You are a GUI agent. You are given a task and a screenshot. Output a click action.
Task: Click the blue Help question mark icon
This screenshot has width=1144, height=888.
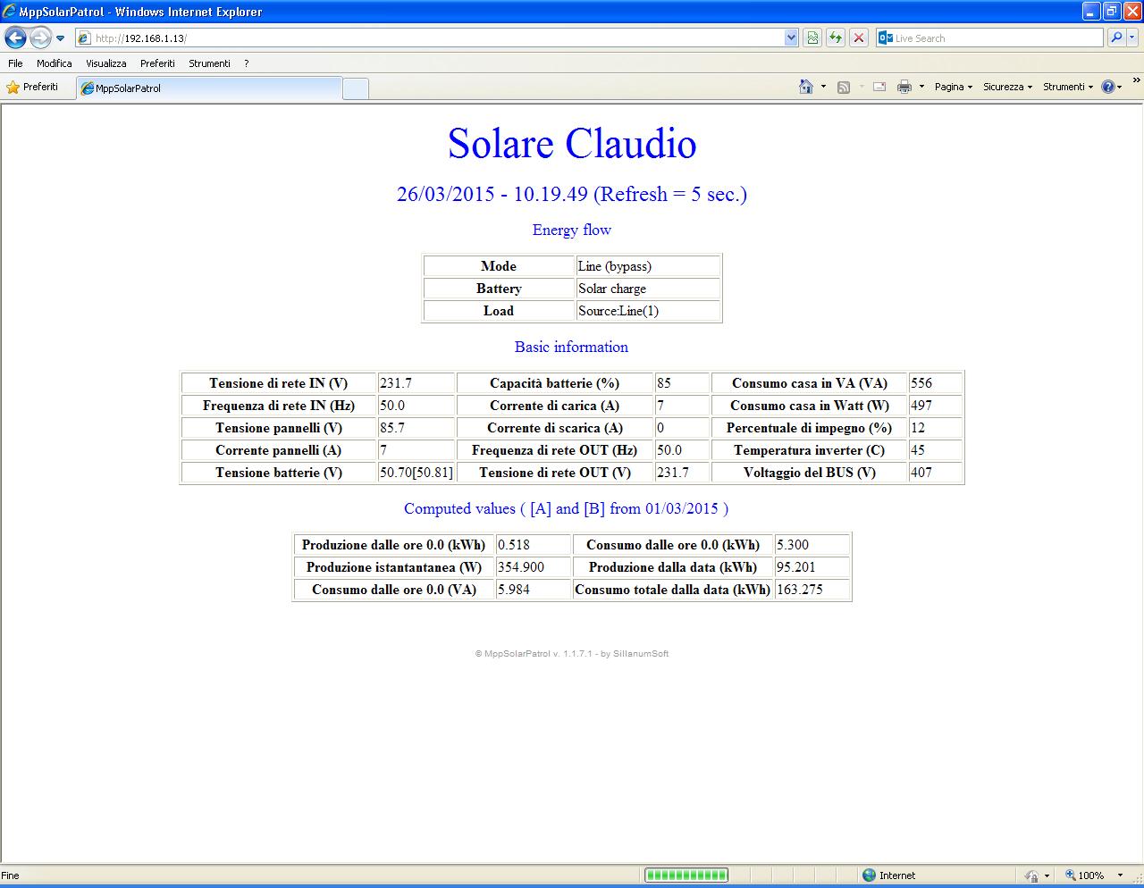tap(1108, 87)
